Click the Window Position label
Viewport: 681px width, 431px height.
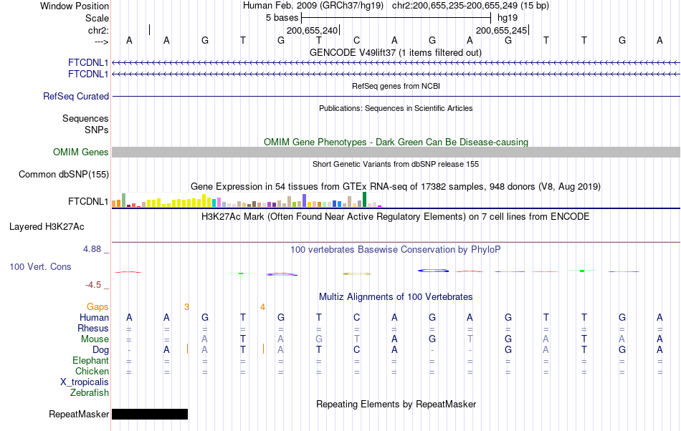tap(75, 6)
